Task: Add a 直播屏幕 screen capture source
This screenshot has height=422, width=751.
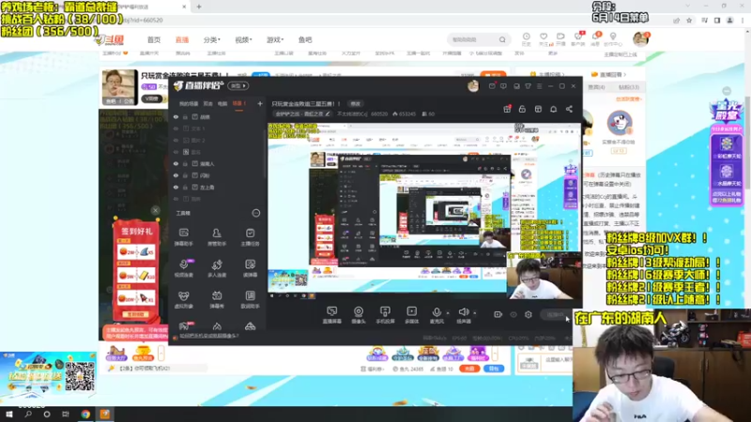Action: coord(331,315)
